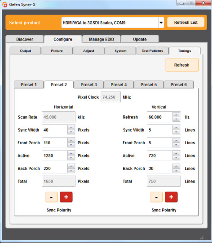Switch to the Configure tab
Image resolution: width=212 pixels, height=243 pixels.
63,39
